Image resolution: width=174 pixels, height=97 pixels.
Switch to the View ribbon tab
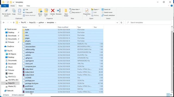(28, 6)
